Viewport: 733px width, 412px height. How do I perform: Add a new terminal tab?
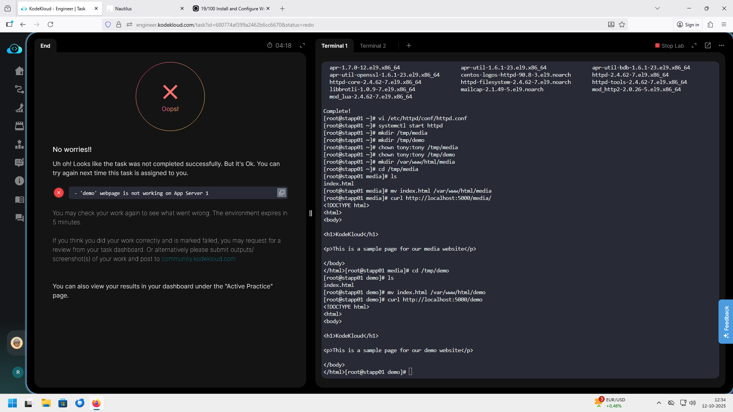click(408, 45)
